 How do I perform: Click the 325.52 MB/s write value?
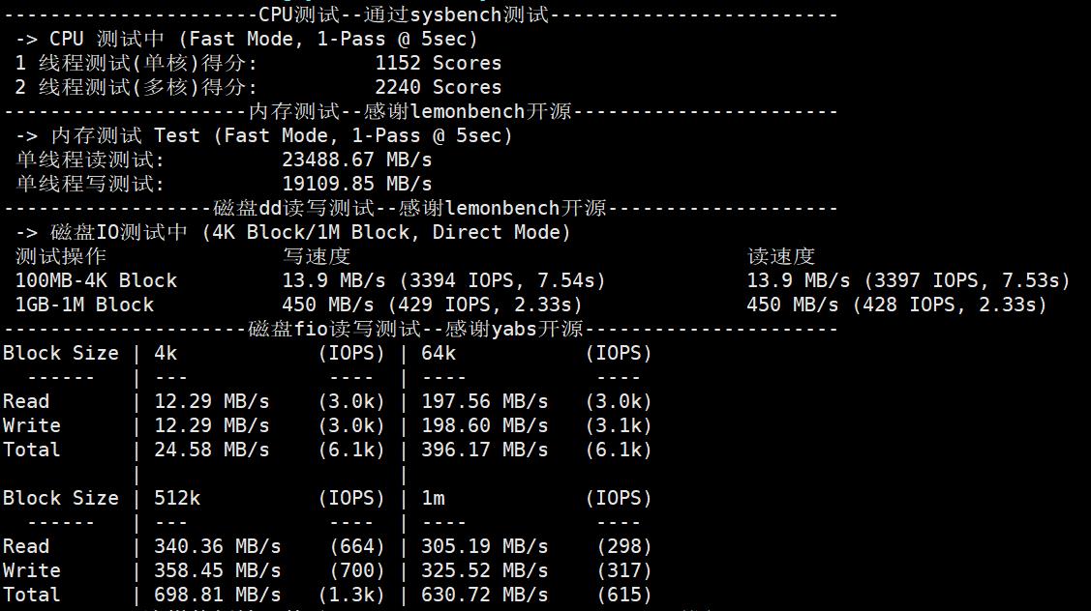pyautogui.click(x=484, y=570)
